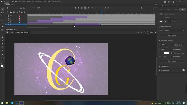
Task: Toggle the Snap magnet icon in Properties
Action: 161,22
